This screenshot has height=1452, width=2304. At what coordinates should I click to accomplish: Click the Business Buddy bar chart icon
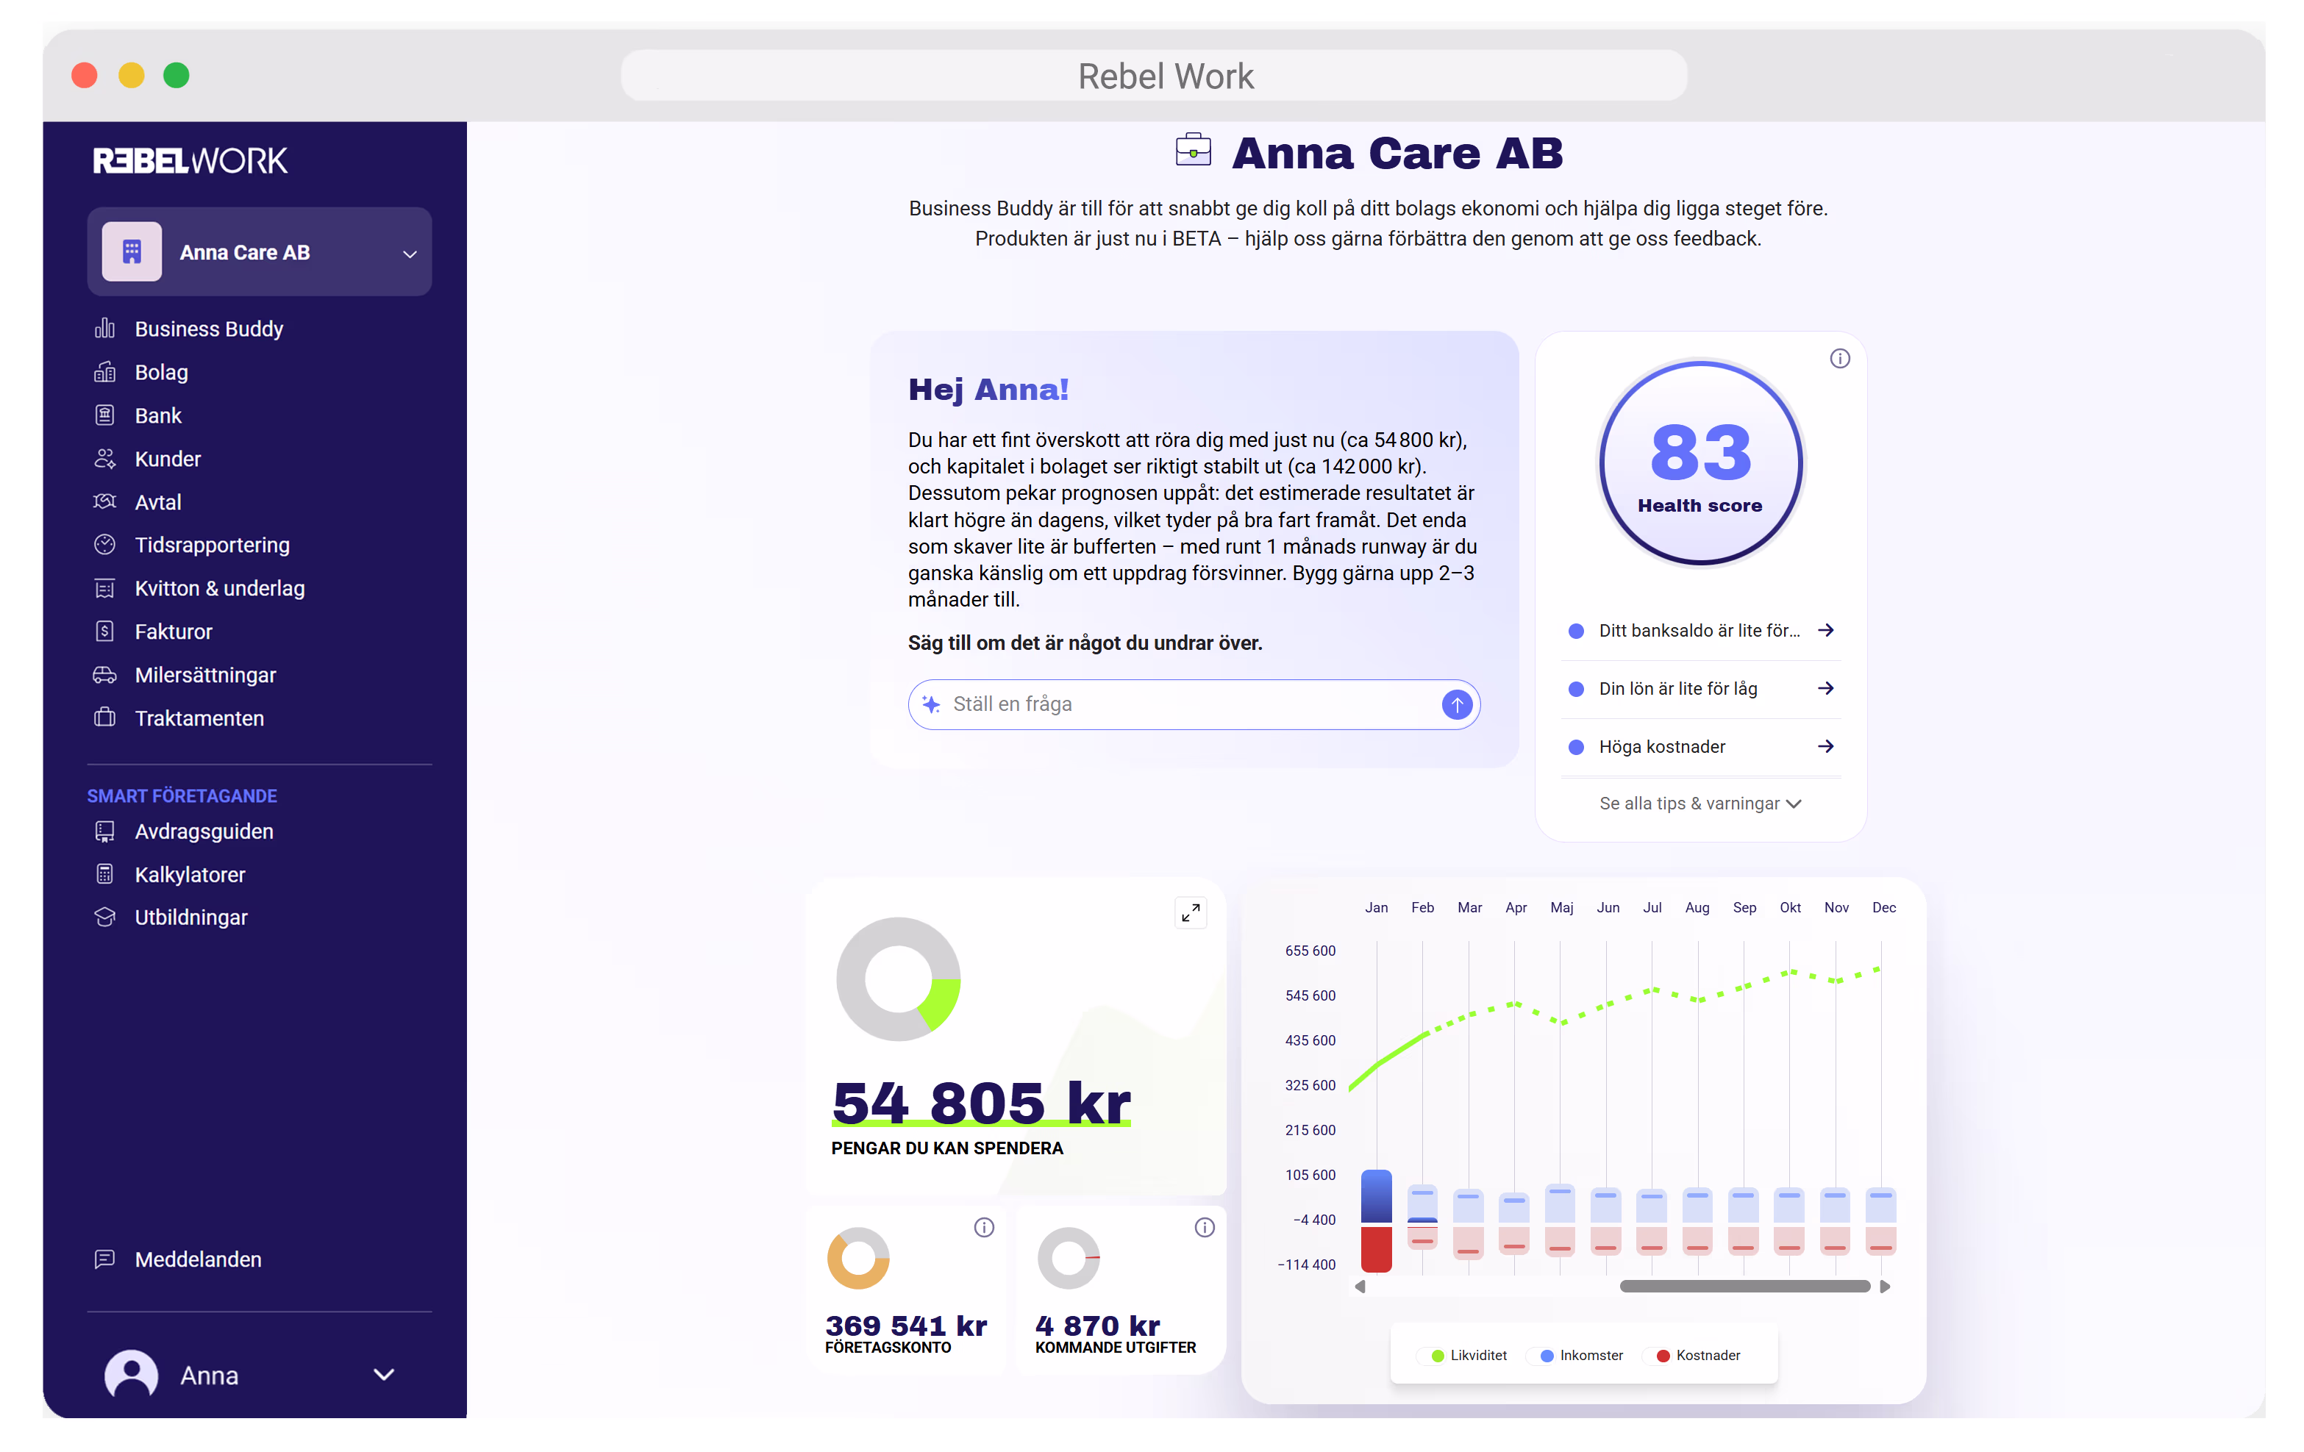point(104,329)
